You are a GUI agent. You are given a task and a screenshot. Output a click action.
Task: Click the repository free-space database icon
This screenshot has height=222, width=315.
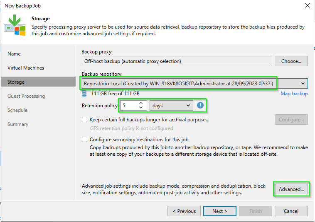pos(84,94)
